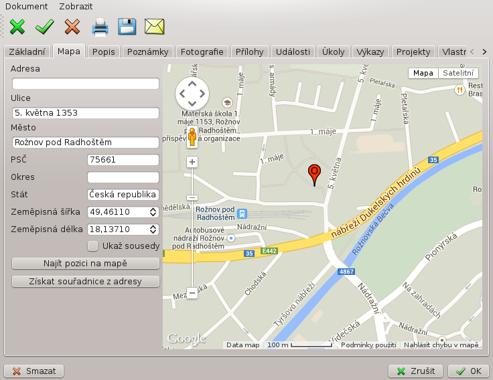Switch to the Přílohy tab

point(250,52)
